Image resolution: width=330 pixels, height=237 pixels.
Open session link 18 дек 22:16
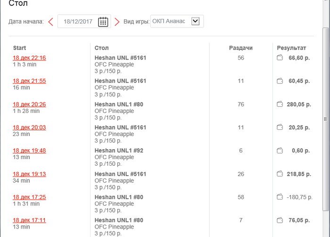coord(29,58)
